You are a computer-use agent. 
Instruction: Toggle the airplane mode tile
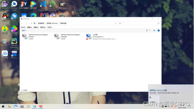tap(154, 99)
